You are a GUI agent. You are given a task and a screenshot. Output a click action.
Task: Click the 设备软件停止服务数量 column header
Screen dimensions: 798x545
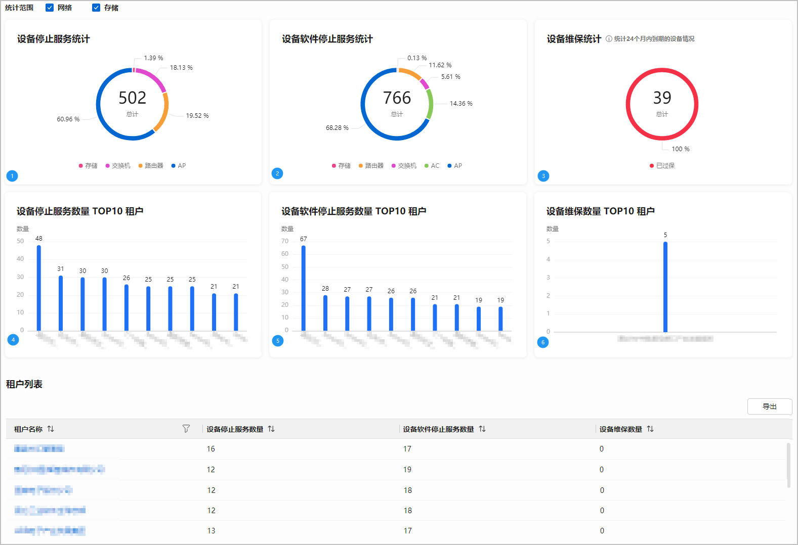coord(438,429)
